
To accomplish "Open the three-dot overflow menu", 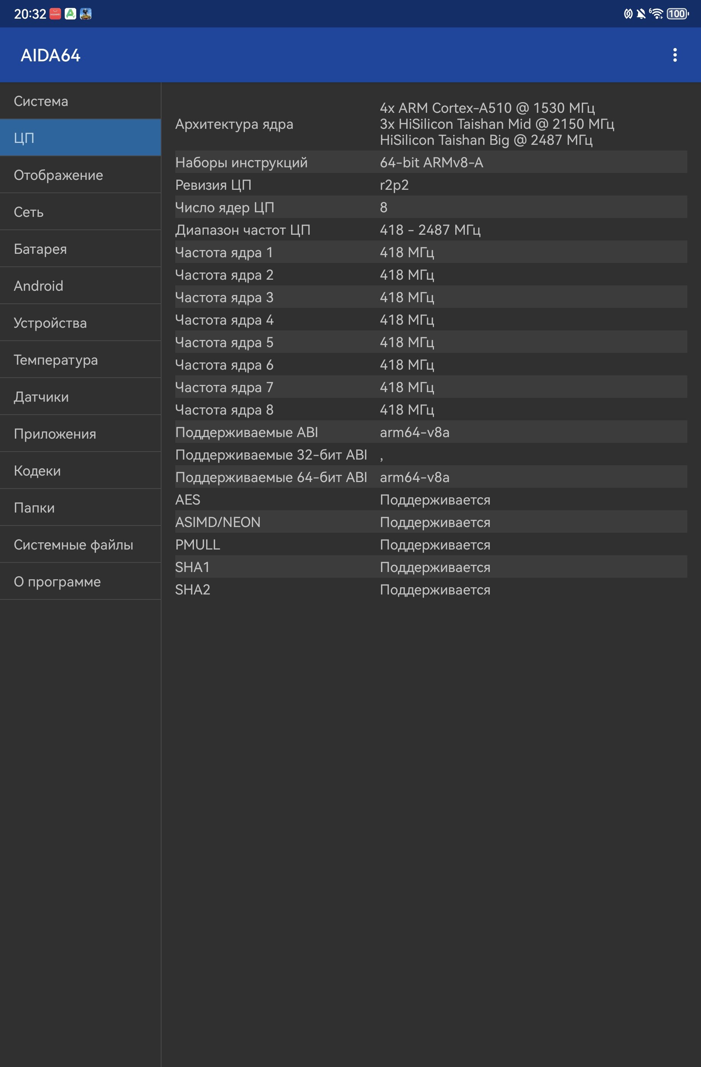I will click(675, 55).
